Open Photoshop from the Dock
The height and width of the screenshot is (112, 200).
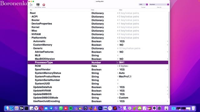pyautogui.click(x=100, y=108)
